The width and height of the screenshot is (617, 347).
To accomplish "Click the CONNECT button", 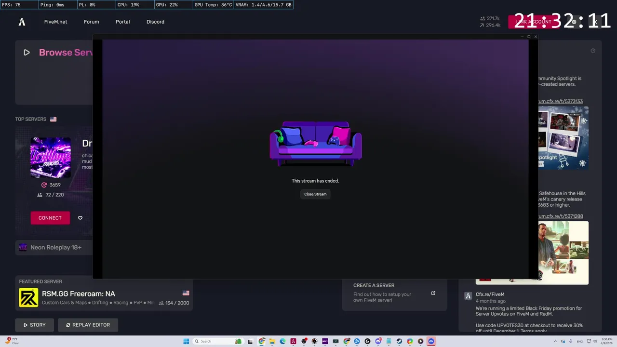I will 50,218.
